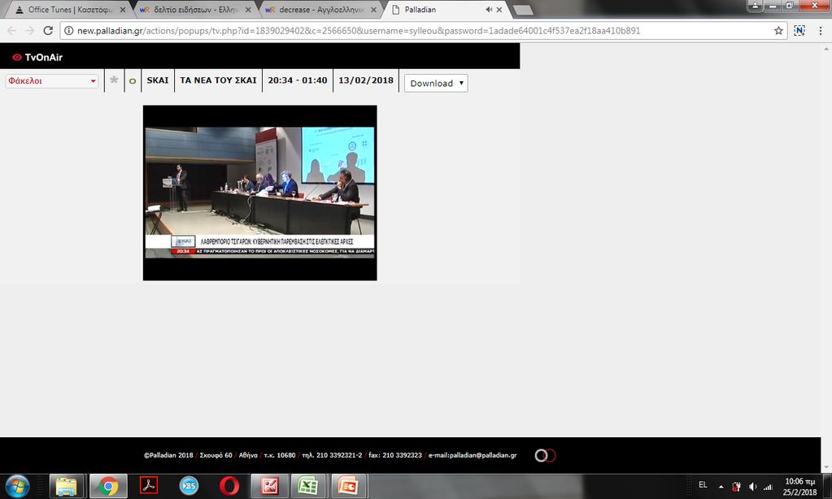The image size is (832, 499).
Task: Open the red pencil app in taskbar
Action: (269, 486)
